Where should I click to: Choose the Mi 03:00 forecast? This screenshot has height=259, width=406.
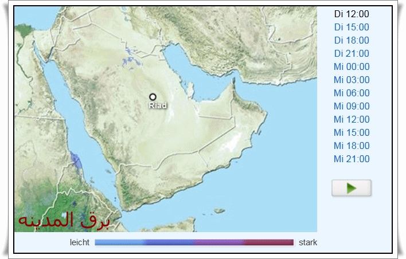(352, 80)
